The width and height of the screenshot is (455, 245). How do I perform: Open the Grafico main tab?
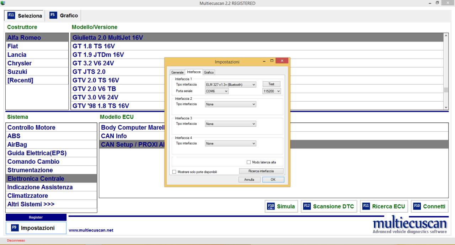pyautogui.click(x=64, y=16)
